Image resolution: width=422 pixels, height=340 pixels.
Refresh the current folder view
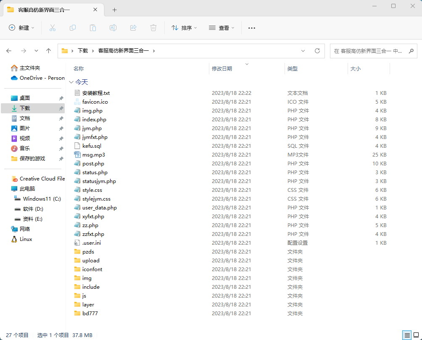tap(317, 51)
